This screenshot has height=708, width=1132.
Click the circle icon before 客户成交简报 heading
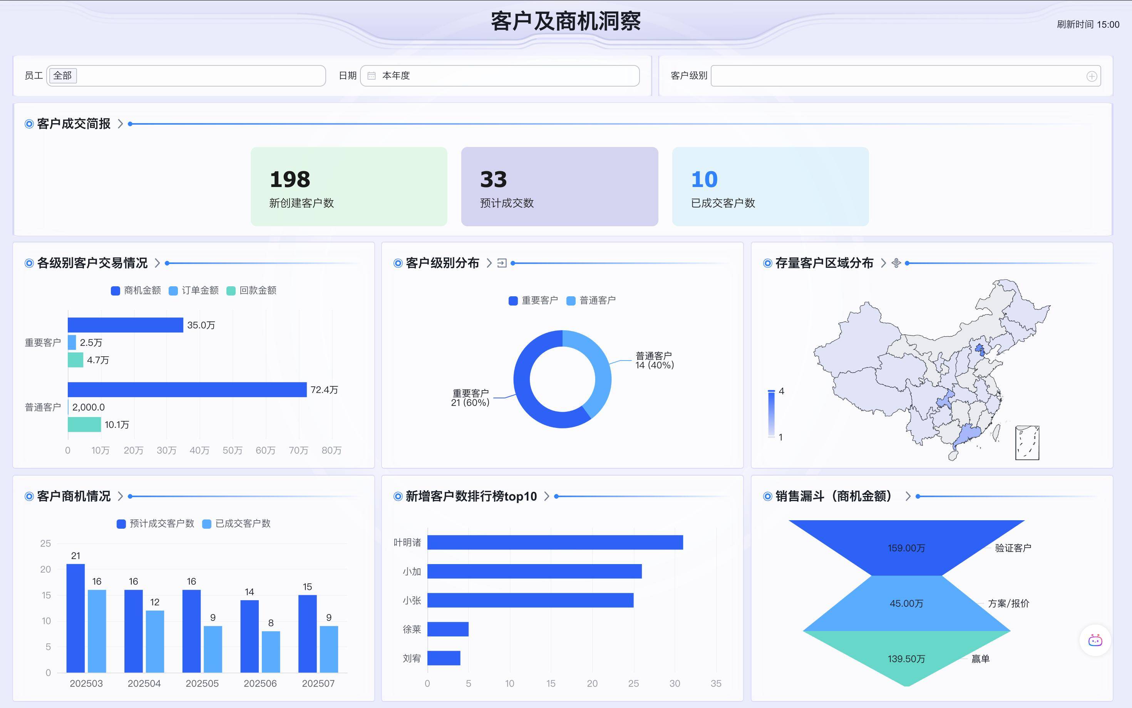coord(29,124)
